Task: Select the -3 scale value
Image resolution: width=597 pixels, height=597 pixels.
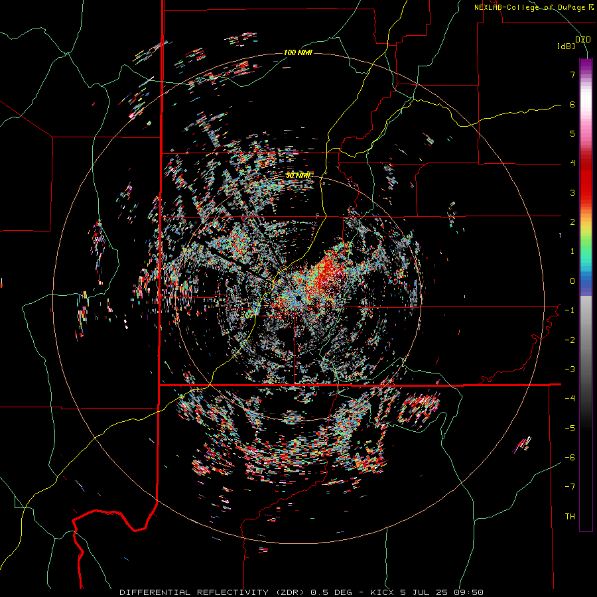Action: 570,369
